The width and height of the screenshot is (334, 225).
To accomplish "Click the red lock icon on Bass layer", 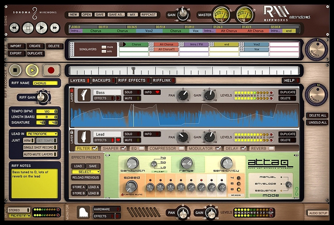I will 72,90.
